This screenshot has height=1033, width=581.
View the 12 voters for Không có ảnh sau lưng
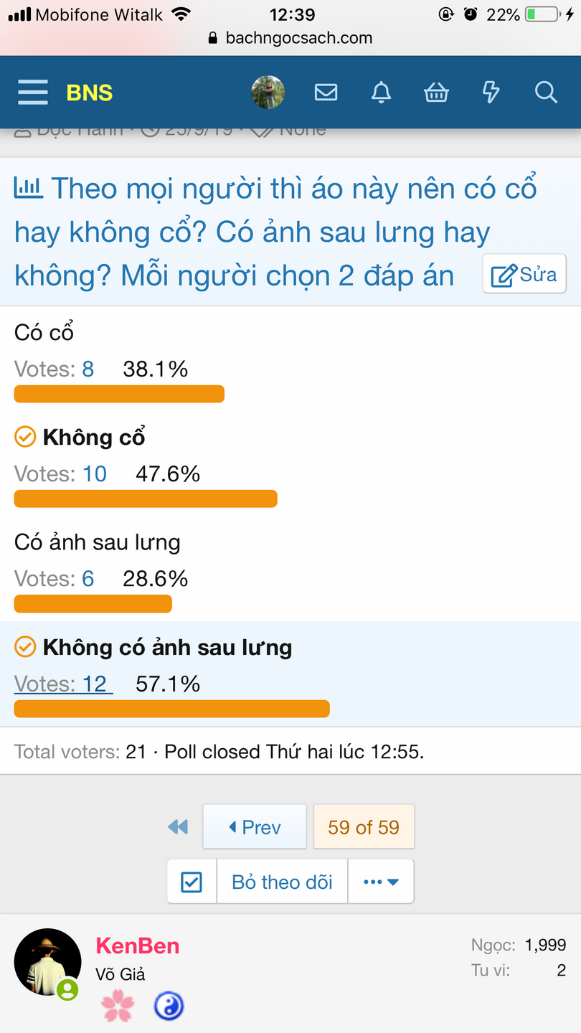tap(63, 684)
